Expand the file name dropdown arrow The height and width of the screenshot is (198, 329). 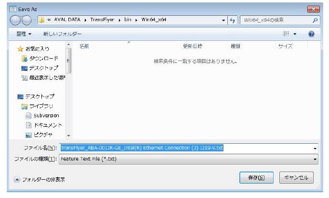click(x=315, y=148)
